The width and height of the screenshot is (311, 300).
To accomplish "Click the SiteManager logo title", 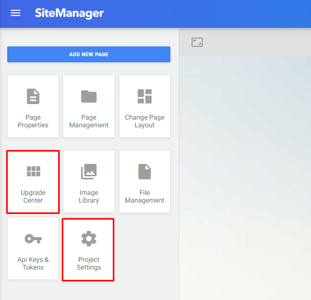I will coord(69,13).
